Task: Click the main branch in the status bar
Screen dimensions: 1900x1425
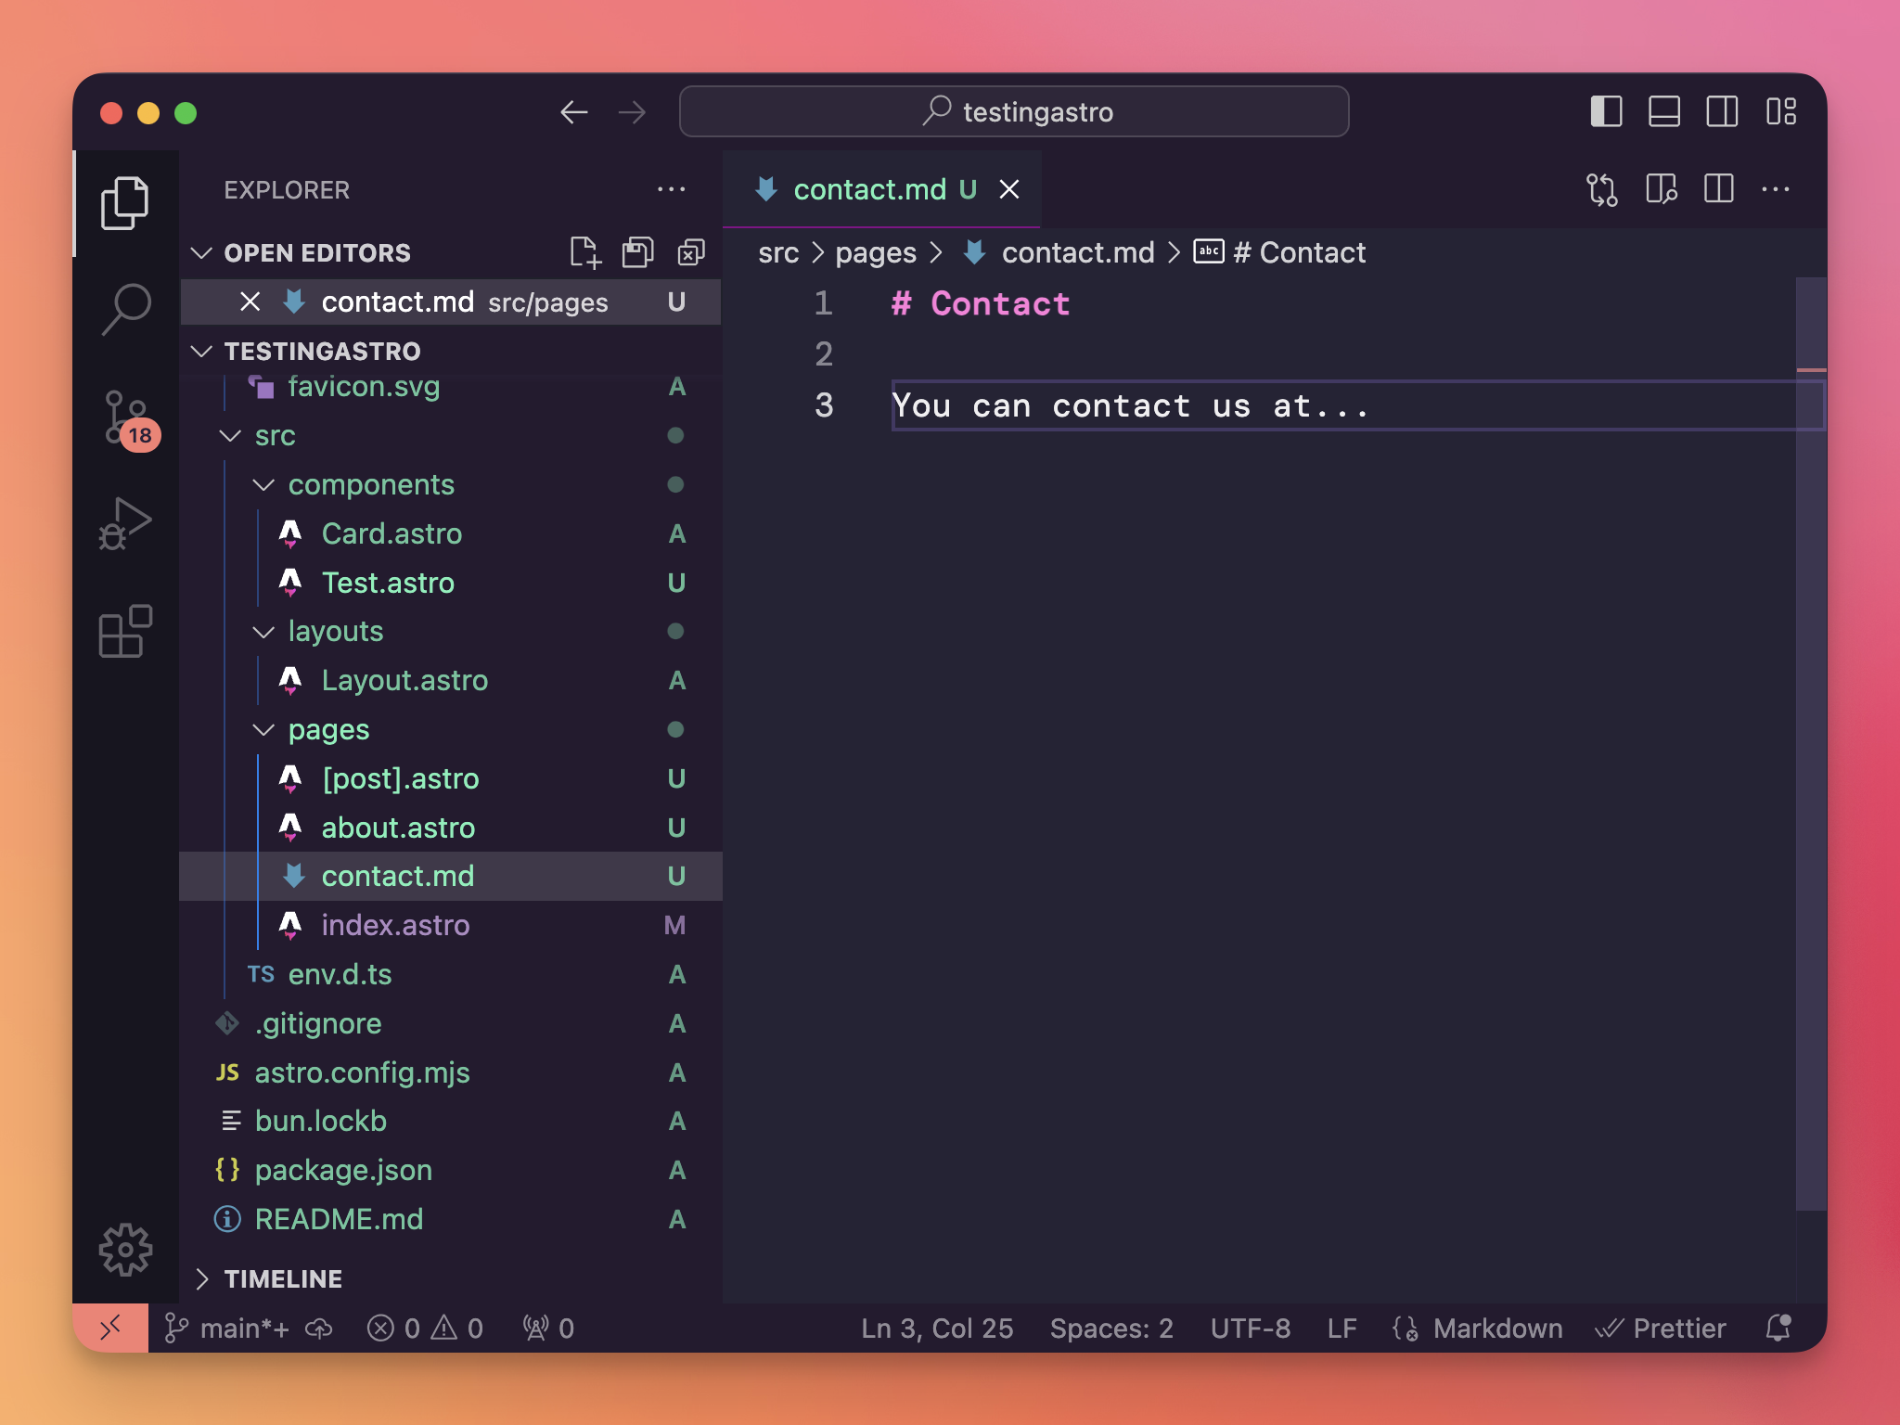Action: [x=227, y=1328]
